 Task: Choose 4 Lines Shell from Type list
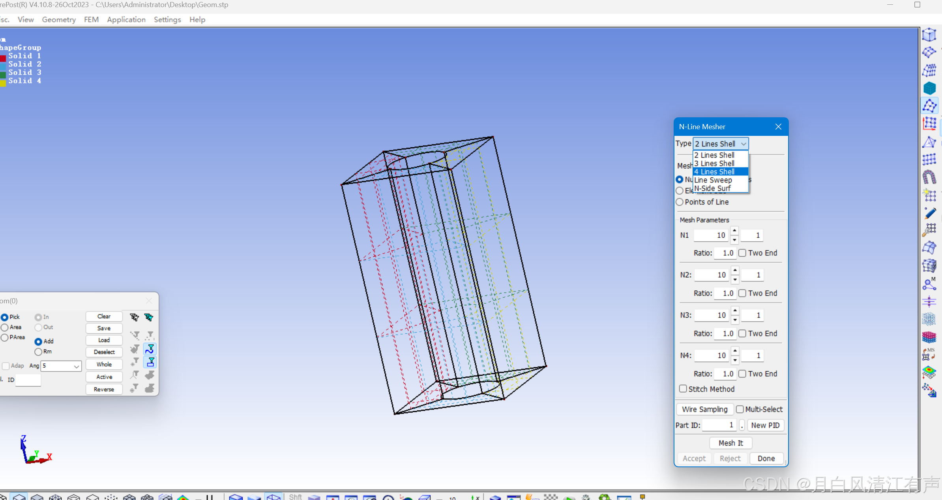(x=714, y=171)
